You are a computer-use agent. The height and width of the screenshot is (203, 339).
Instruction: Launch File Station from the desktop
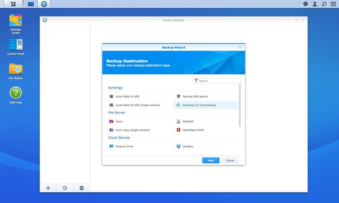16,72
